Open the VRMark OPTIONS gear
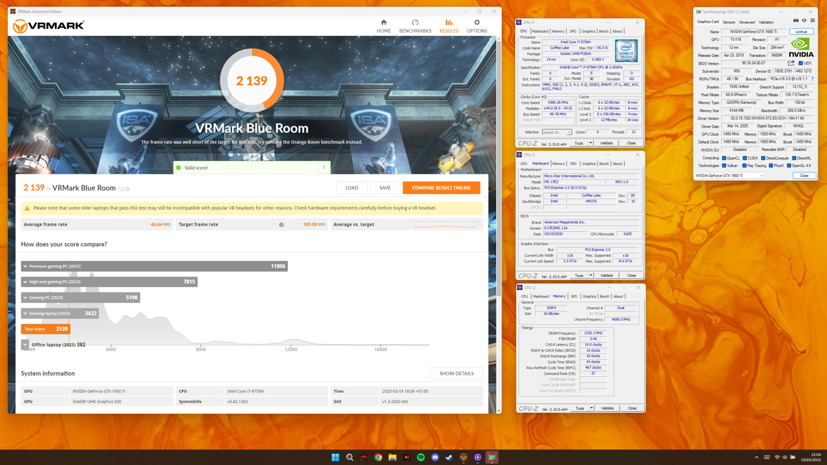 tap(477, 26)
